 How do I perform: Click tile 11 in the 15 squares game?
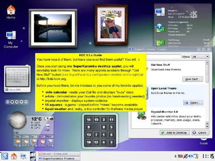112,119
